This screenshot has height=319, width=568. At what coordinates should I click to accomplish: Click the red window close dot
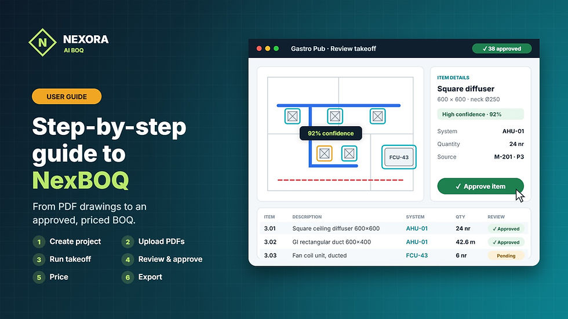[x=259, y=49]
